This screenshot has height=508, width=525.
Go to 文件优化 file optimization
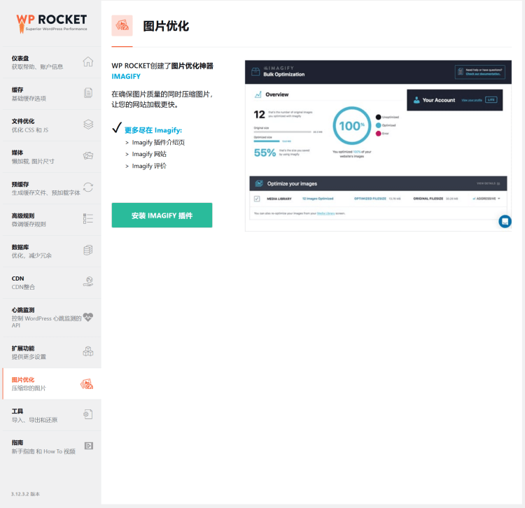click(x=52, y=125)
